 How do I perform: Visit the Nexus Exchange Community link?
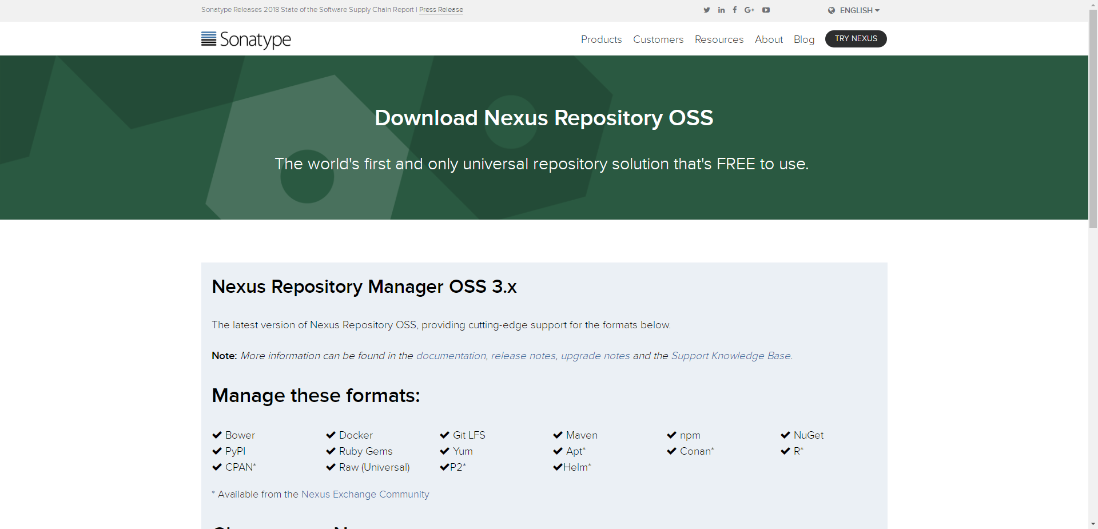(365, 494)
